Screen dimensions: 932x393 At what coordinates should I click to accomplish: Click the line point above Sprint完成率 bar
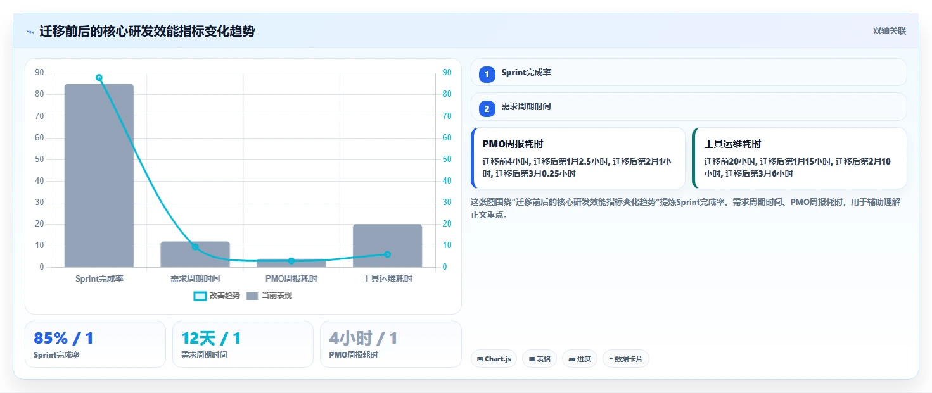click(x=99, y=78)
